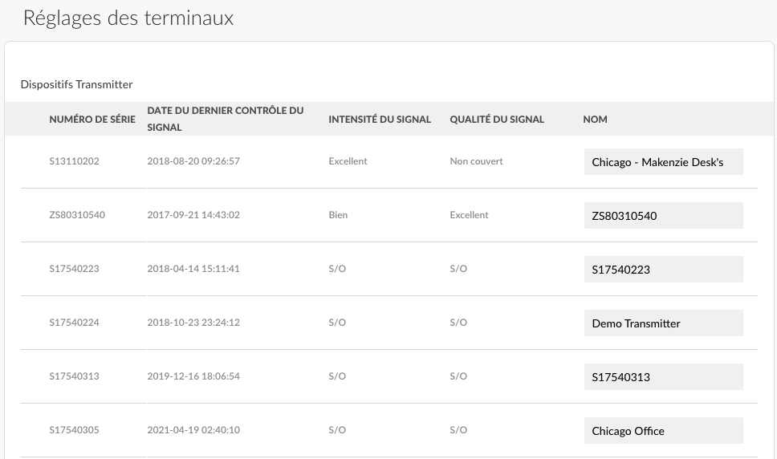This screenshot has width=777, height=459.
Task: Edit the name field 'Chicago - Makenzie Desk's'
Action: (x=664, y=162)
